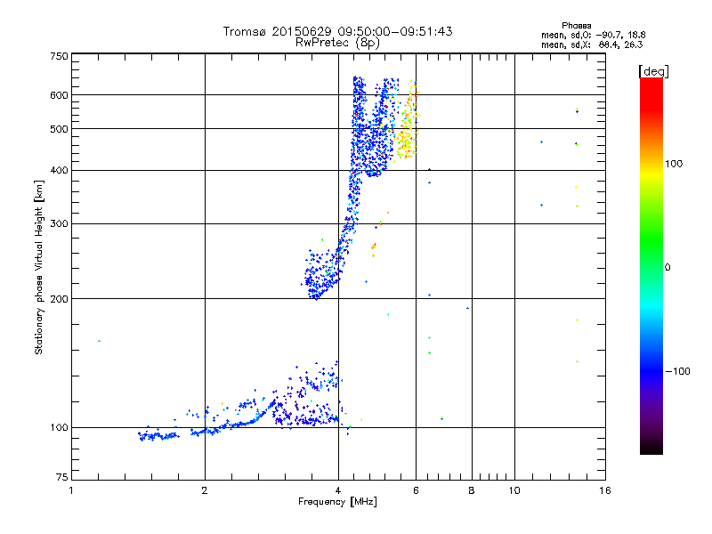Click the y-axis tick label '600'
The height and width of the screenshot is (534, 712).
point(60,95)
